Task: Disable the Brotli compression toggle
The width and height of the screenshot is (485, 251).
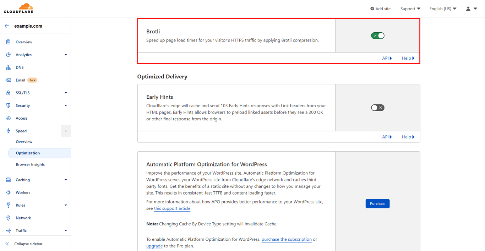Action: [x=377, y=36]
